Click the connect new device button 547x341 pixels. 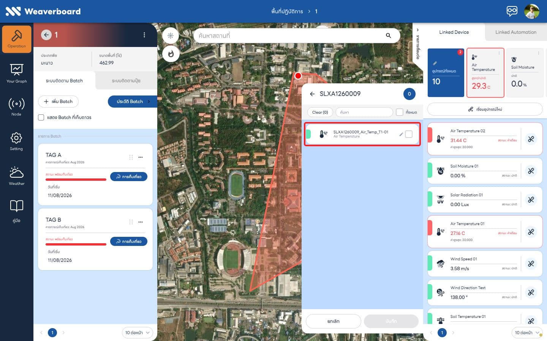pyautogui.click(x=485, y=109)
